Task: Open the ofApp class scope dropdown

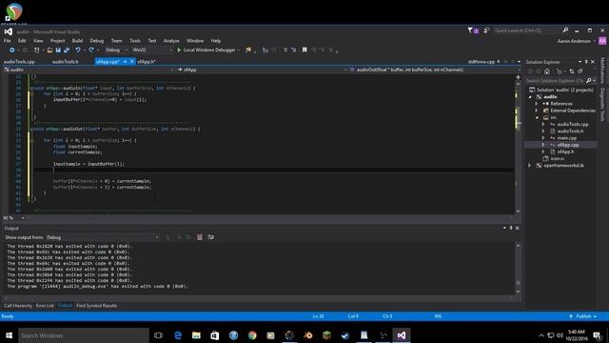Action: coord(262,70)
